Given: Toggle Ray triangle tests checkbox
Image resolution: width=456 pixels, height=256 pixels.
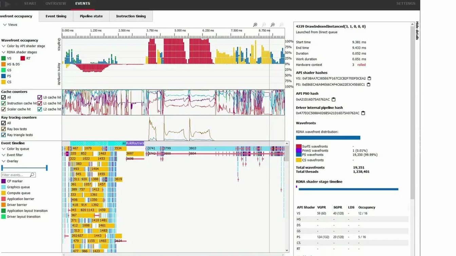Looking at the screenshot, I should 4,135.
